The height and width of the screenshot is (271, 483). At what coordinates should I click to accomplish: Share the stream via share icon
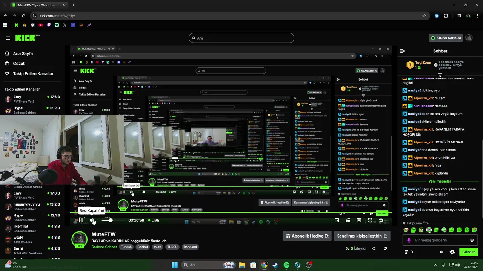click(x=373, y=248)
